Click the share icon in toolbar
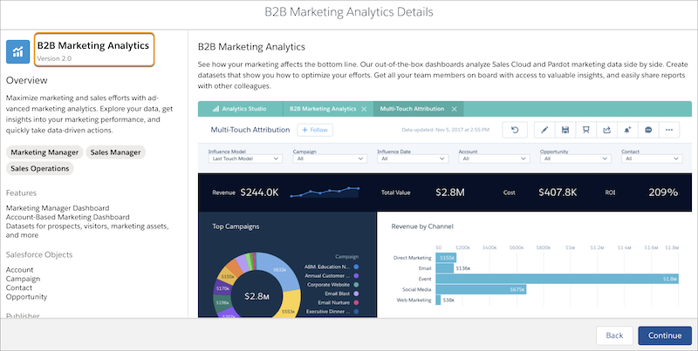 606,130
